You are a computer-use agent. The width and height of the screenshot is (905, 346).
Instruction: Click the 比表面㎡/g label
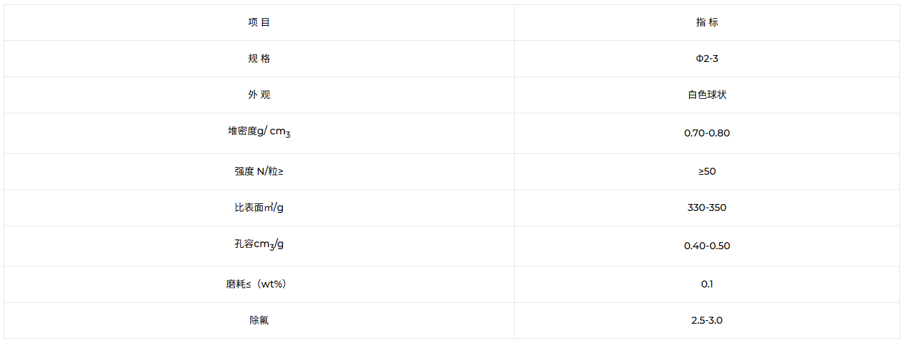coord(259,207)
